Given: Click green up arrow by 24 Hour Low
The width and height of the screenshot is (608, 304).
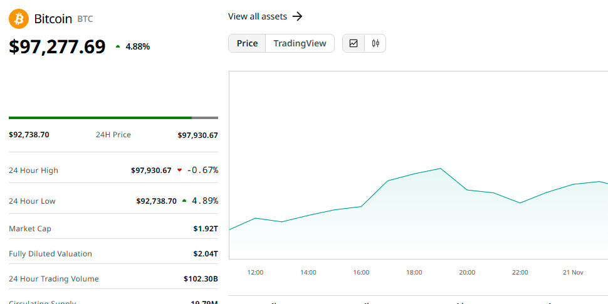Looking at the screenshot, I should click(184, 201).
